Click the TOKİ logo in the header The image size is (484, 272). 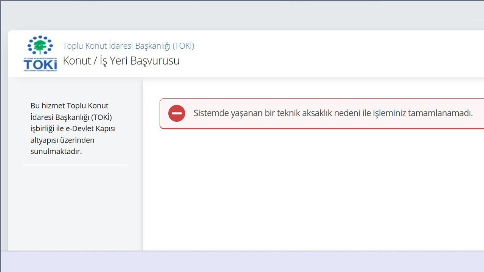tap(40, 54)
